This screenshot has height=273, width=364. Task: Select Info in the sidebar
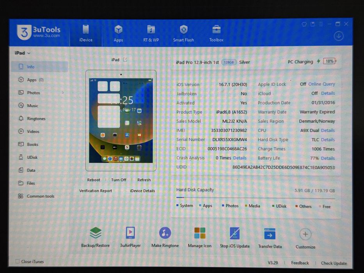pos(39,67)
